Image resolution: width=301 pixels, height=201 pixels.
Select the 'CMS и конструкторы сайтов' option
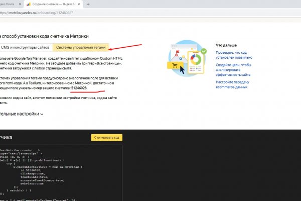[25, 48]
